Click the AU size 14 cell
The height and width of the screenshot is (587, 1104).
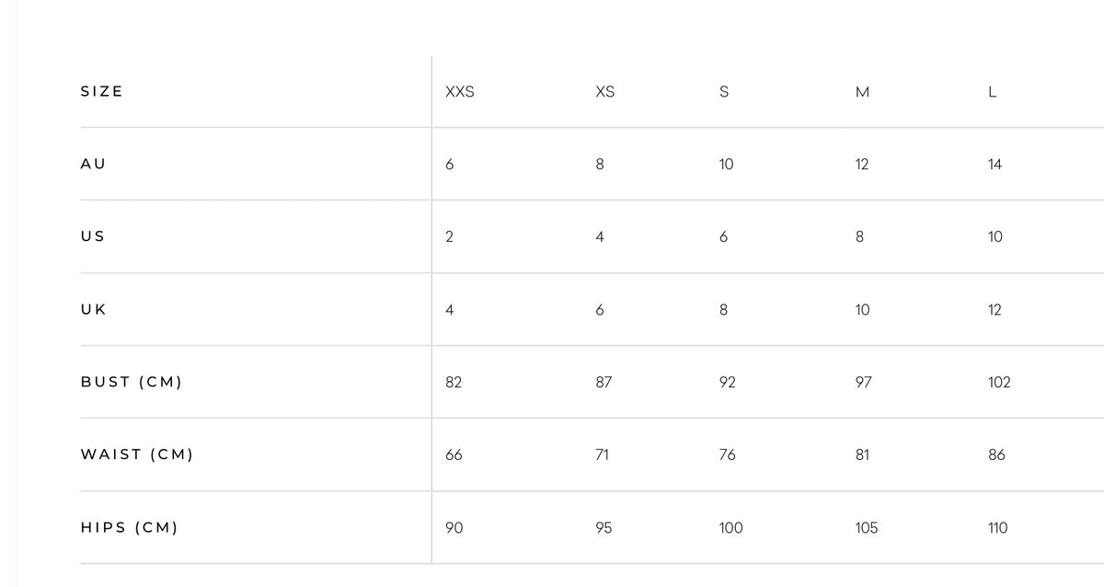tap(995, 165)
